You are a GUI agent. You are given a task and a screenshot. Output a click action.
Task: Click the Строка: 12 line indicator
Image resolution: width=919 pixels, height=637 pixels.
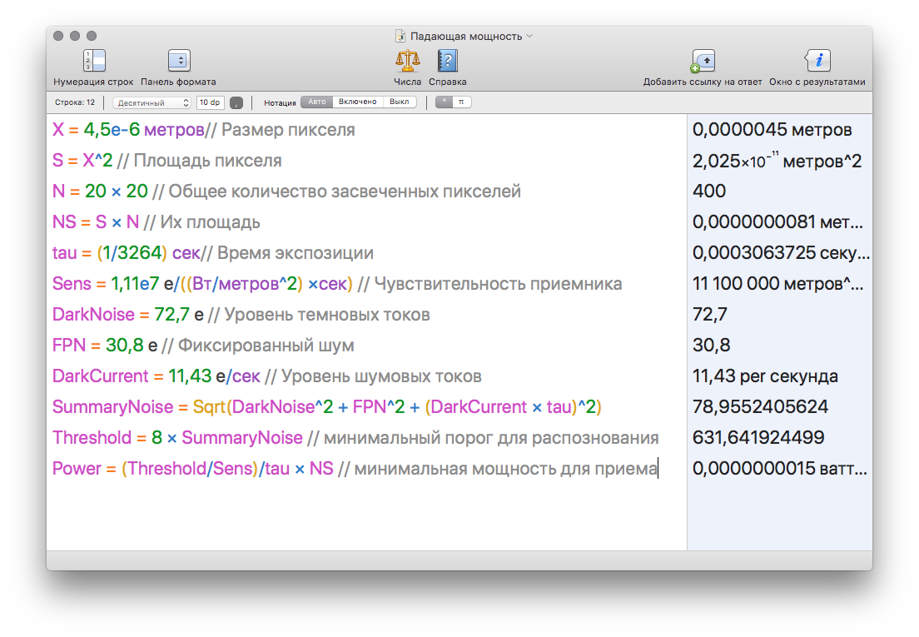click(x=74, y=102)
